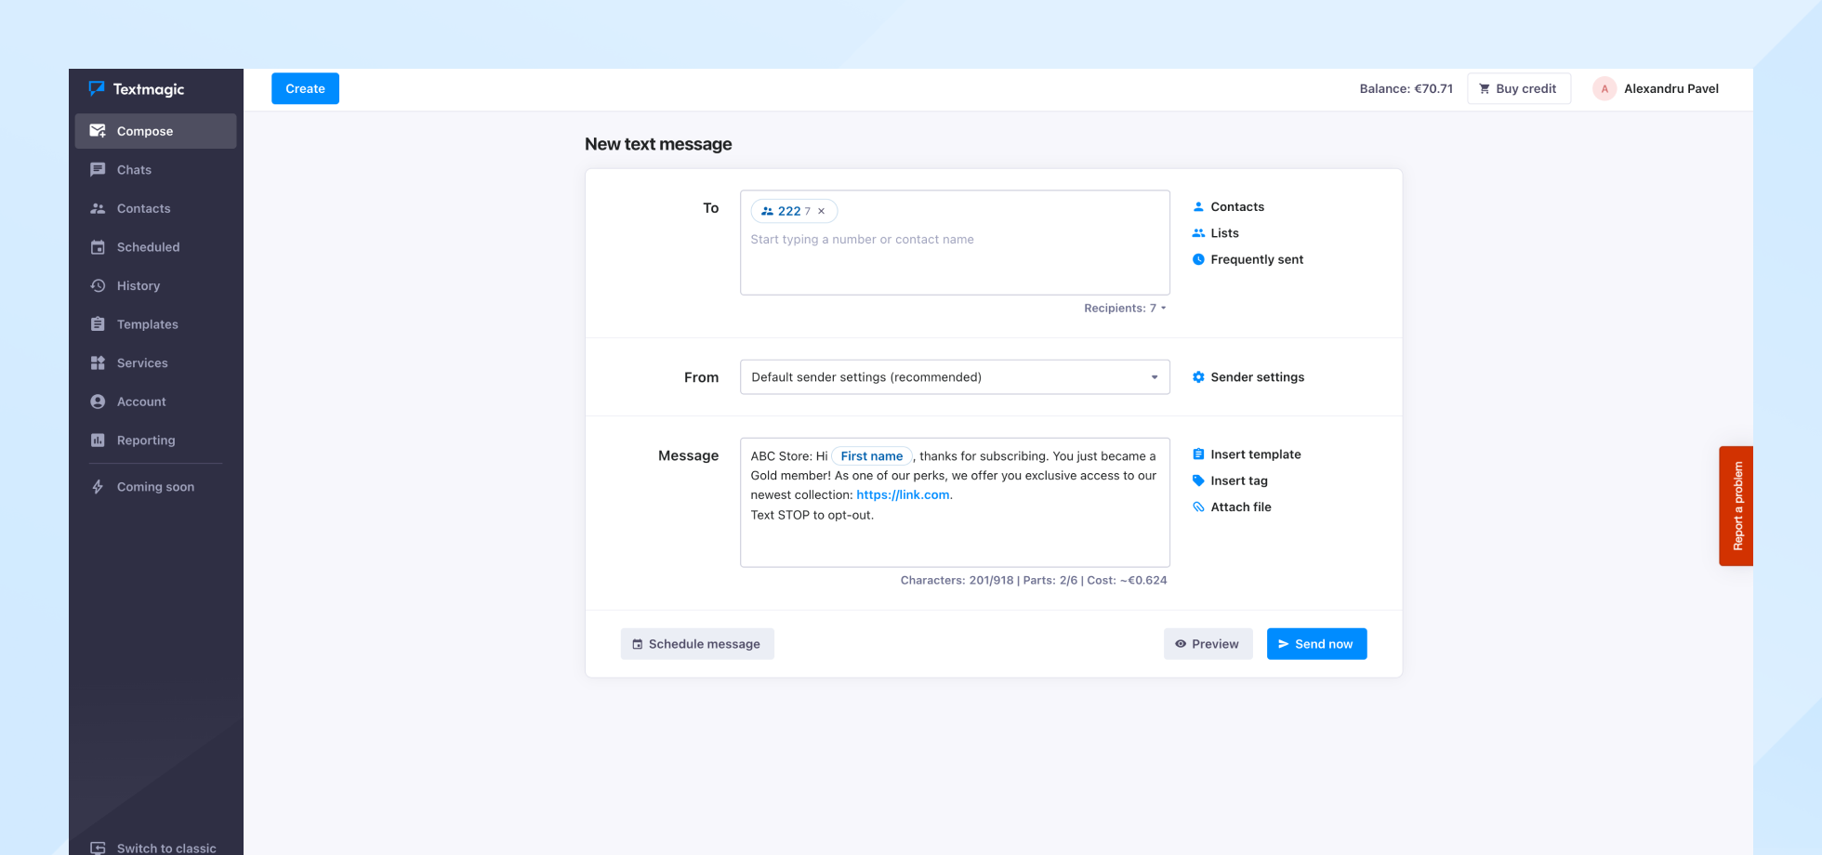This screenshot has width=1822, height=855.
Task: Click the Insert tag link
Action: pos(1239,480)
